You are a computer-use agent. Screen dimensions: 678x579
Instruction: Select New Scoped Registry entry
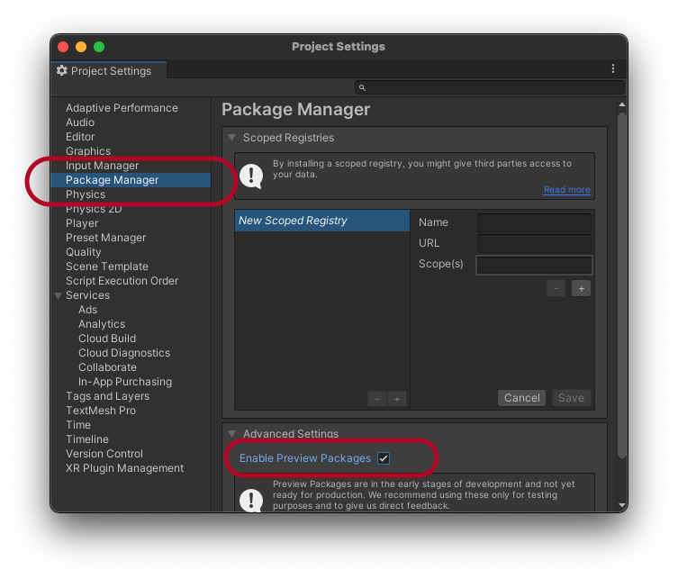(x=322, y=221)
